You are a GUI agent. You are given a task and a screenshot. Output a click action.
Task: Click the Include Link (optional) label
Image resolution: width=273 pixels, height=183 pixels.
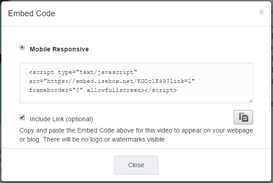61,119
